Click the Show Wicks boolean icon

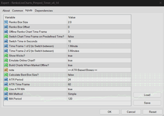[x=6, y=56]
